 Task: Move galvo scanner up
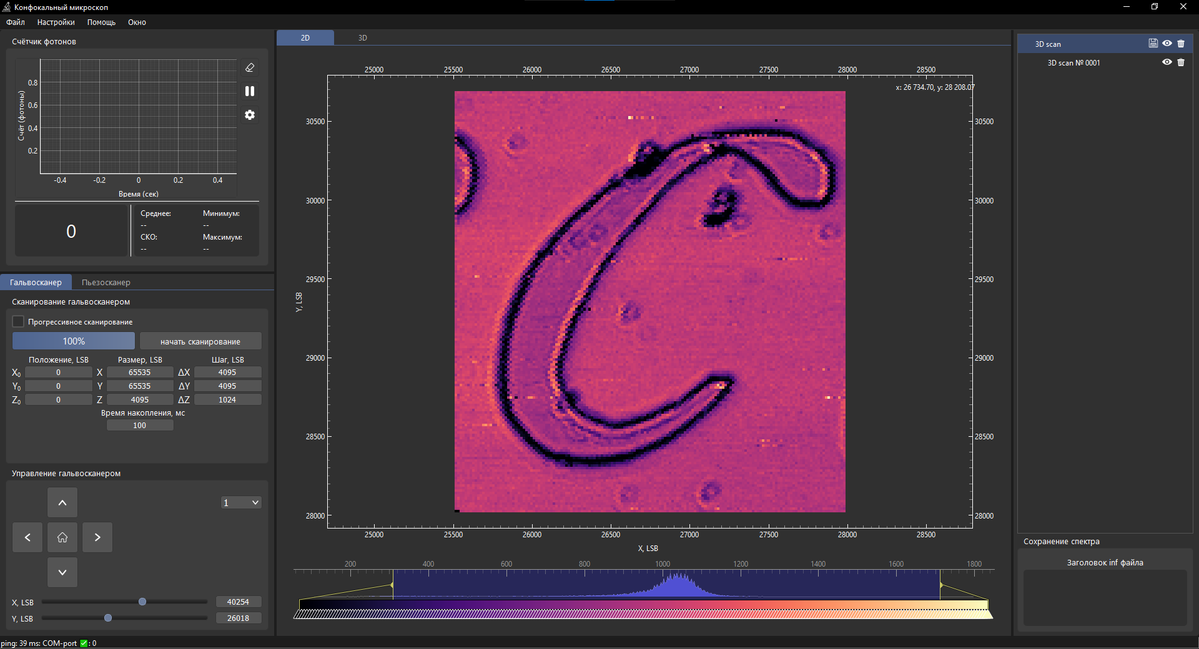62,502
